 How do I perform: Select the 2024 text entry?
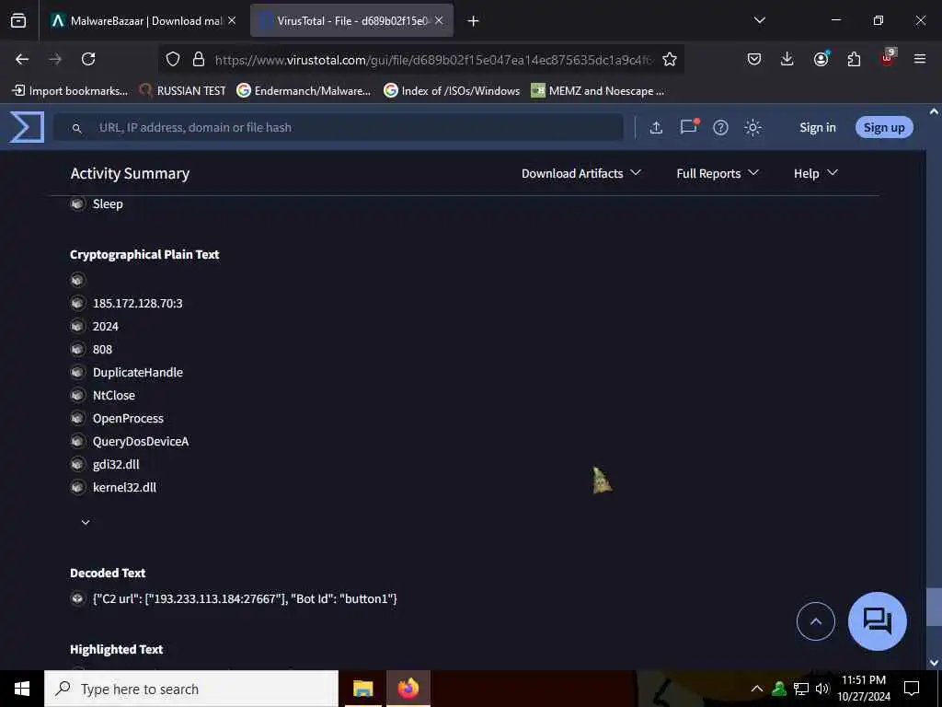pos(105,327)
